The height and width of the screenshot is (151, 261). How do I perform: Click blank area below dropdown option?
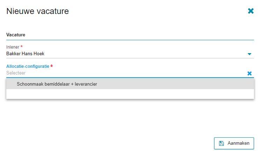coord(130,94)
